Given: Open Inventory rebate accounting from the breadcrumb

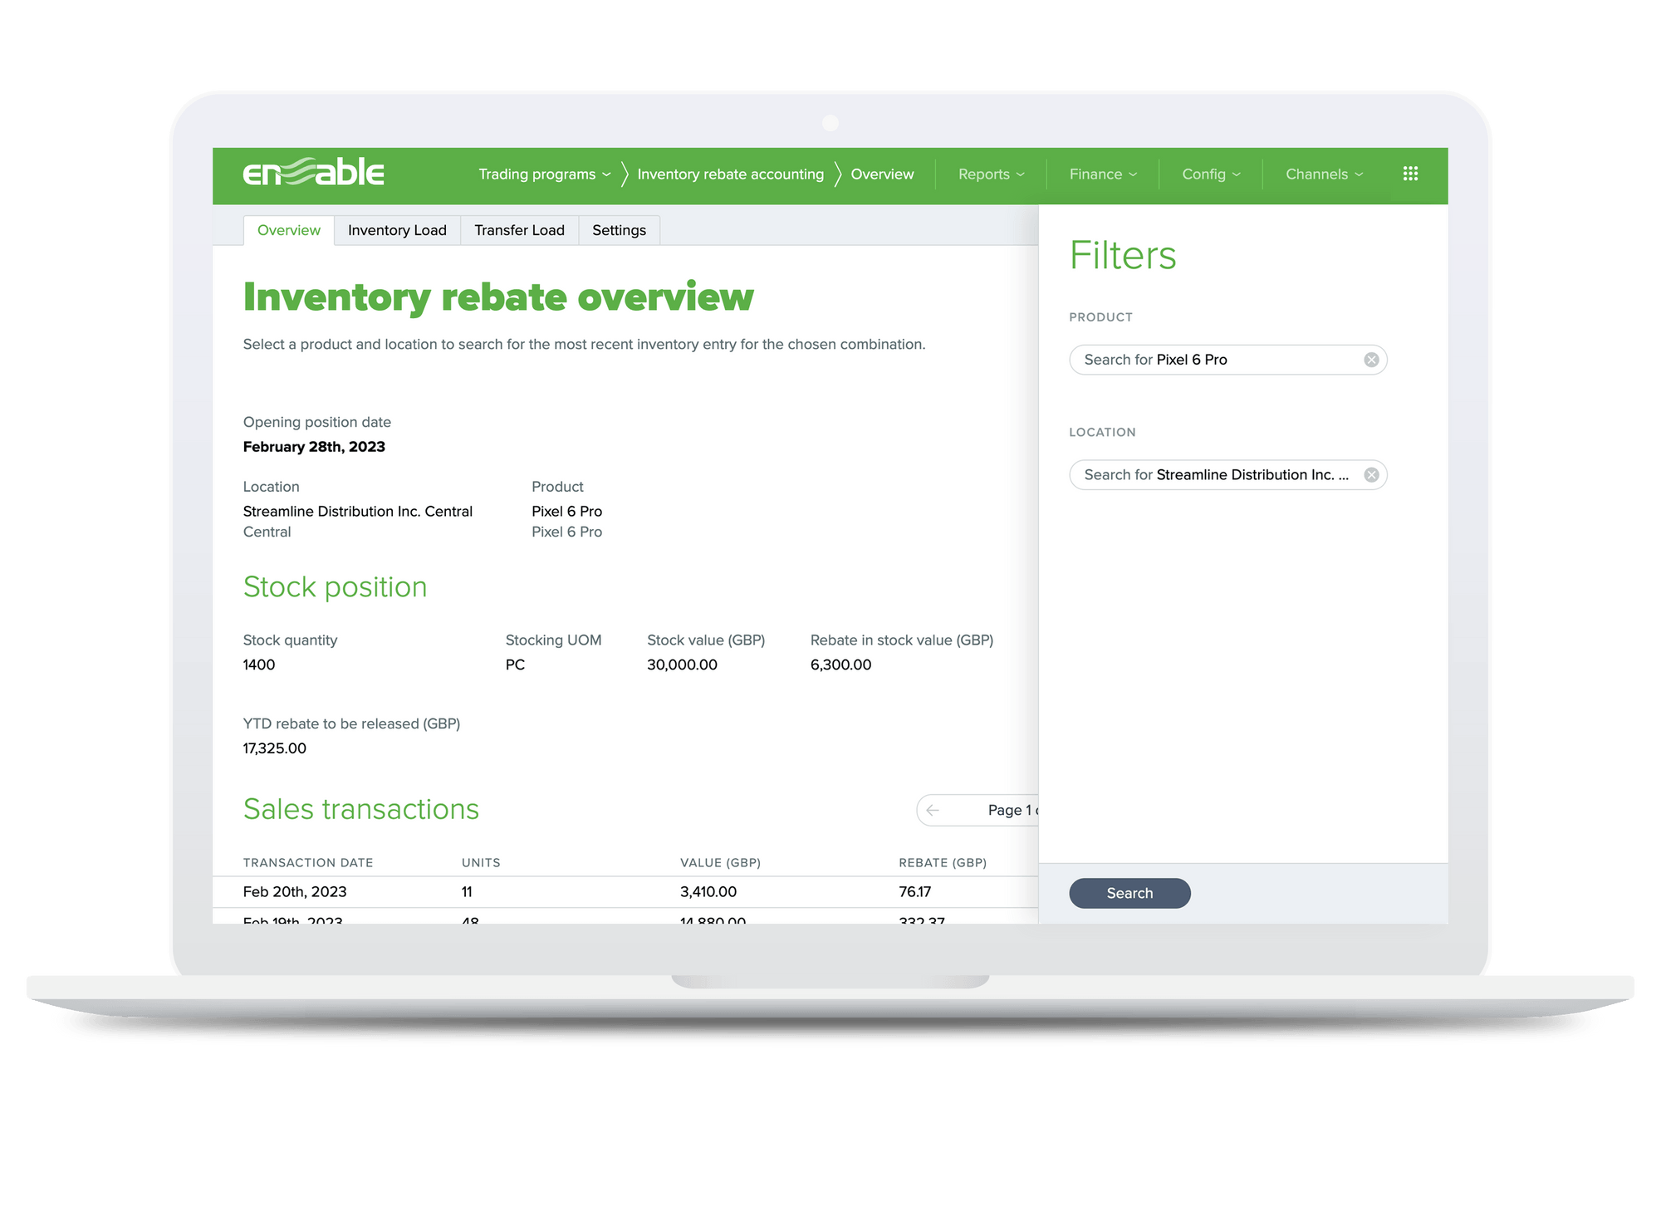Looking at the screenshot, I should (730, 174).
